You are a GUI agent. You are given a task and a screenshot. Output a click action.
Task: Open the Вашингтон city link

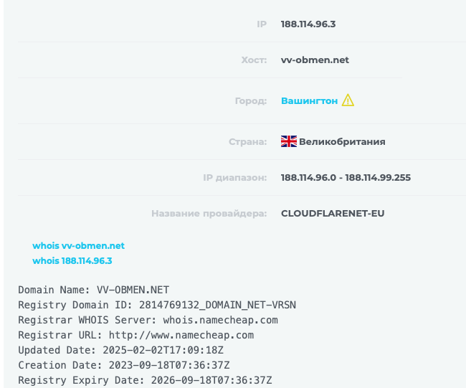coord(310,101)
